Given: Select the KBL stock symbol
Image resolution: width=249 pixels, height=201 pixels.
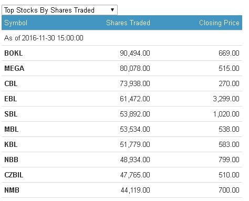Looking at the screenshot, I should pos(11,144).
